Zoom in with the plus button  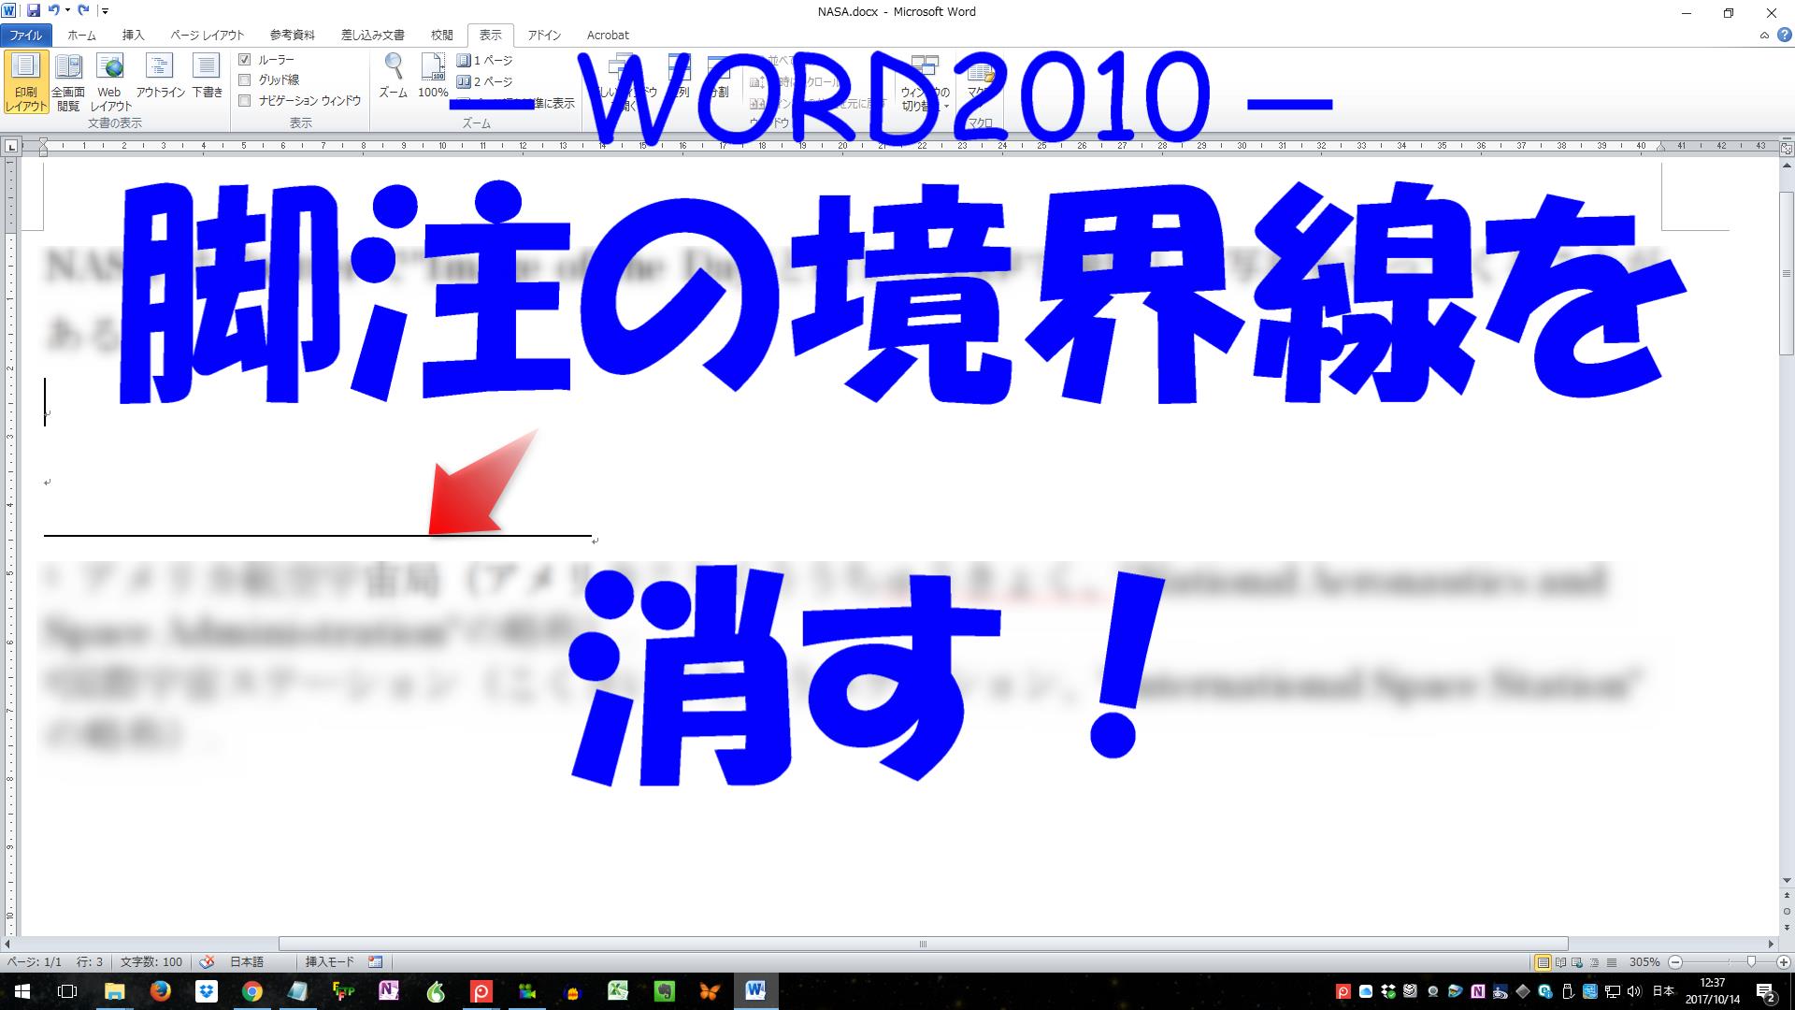[1784, 961]
